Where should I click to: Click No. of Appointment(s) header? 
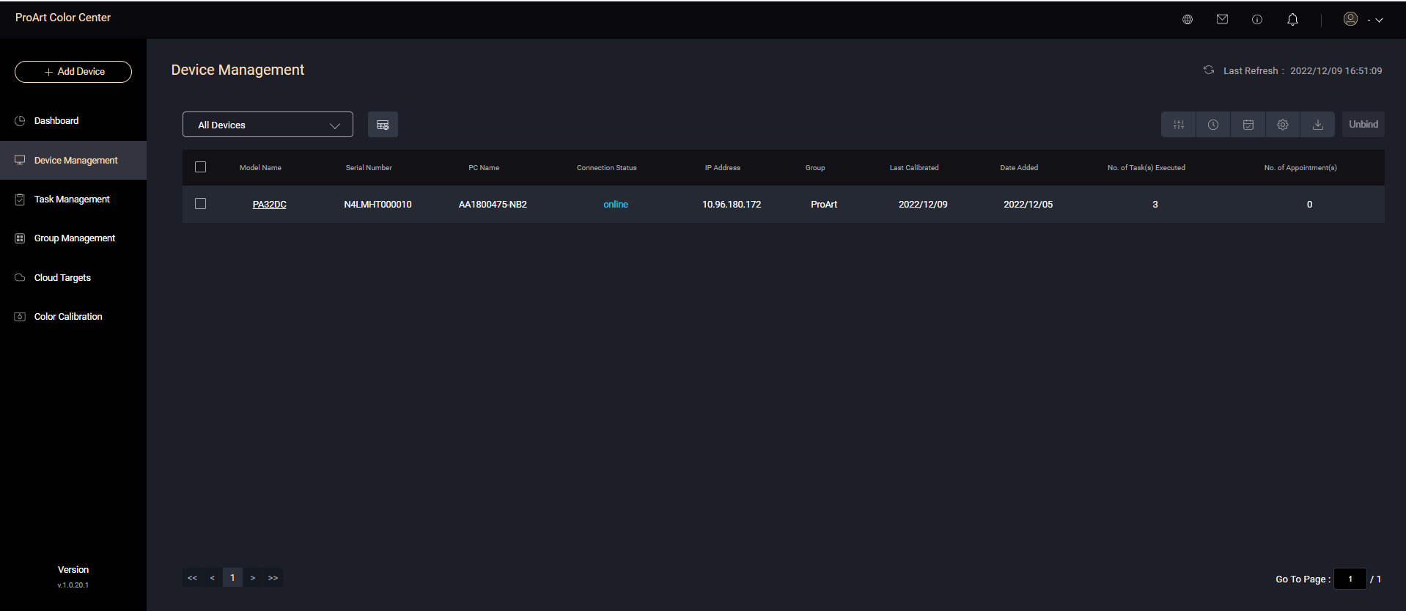[x=1300, y=168]
